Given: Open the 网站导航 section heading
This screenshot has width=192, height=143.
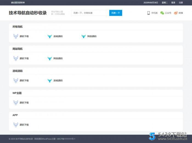Looking at the screenshot, I should tap(18, 49).
